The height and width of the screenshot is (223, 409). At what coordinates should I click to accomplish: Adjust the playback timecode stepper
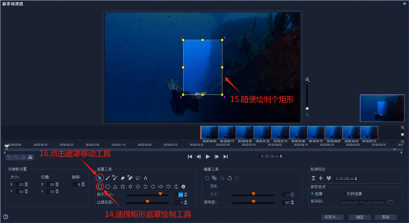point(281,156)
